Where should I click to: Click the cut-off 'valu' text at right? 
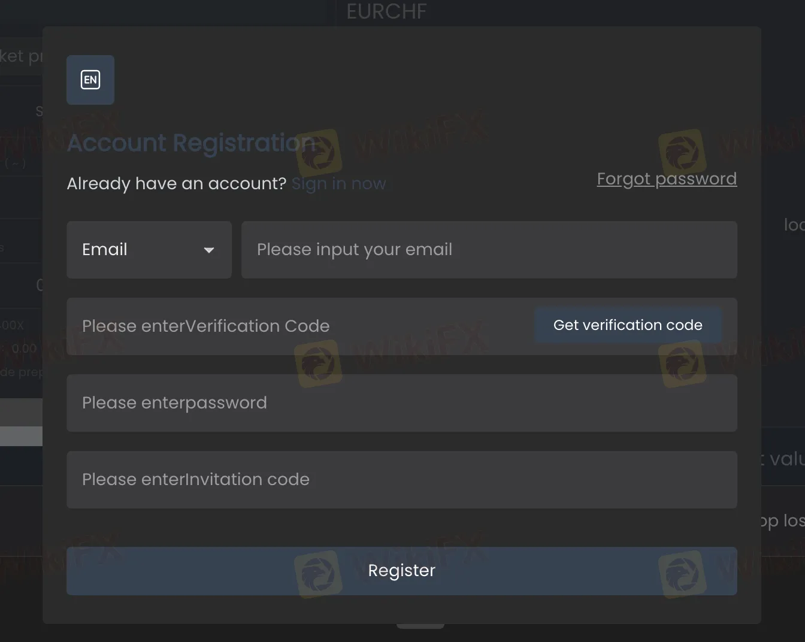coord(786,459)
